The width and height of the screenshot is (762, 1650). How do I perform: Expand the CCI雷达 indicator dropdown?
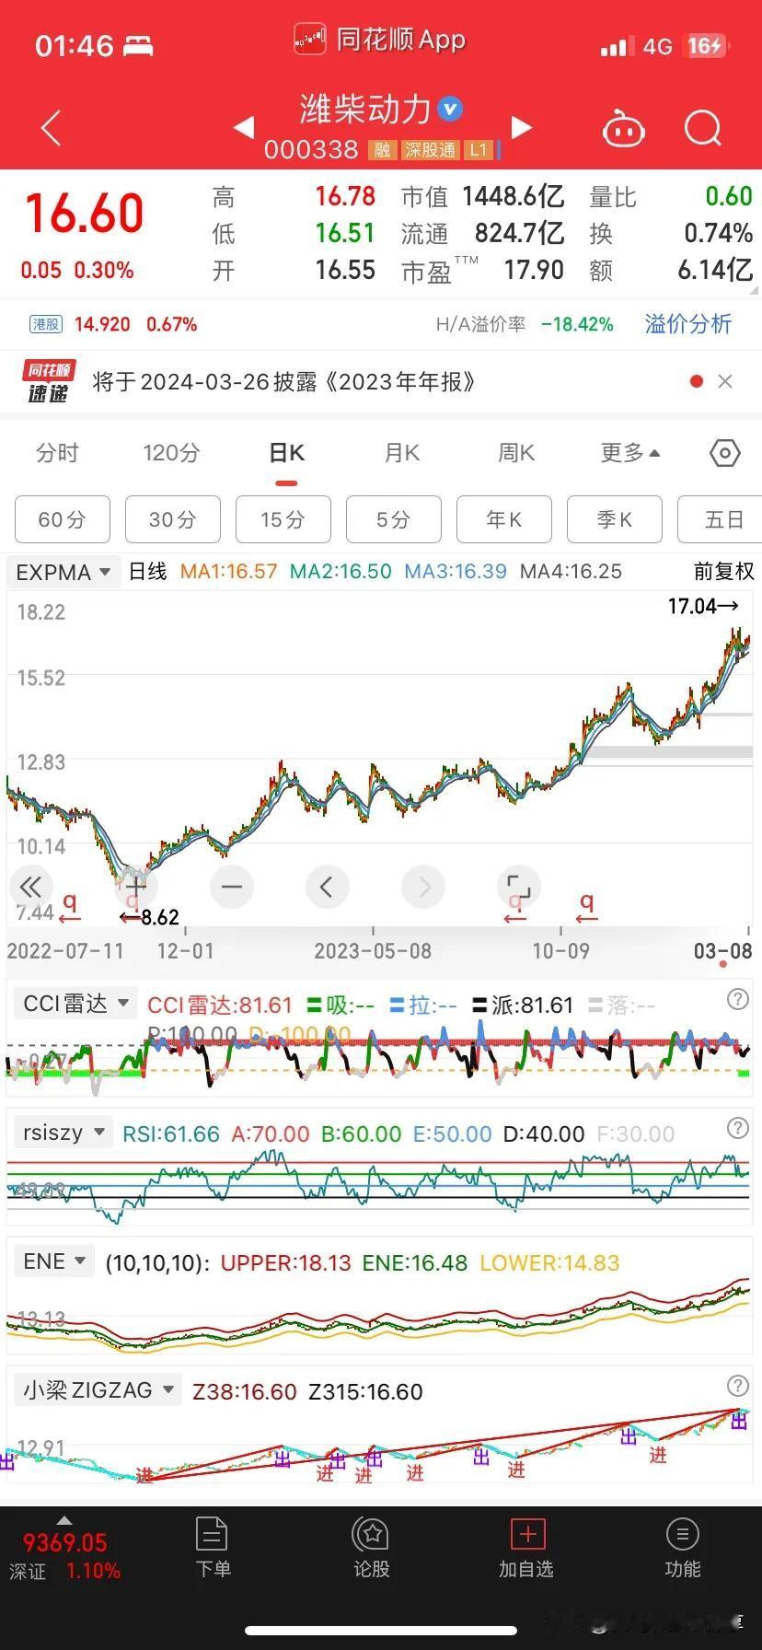click(x=75, y=1003)
